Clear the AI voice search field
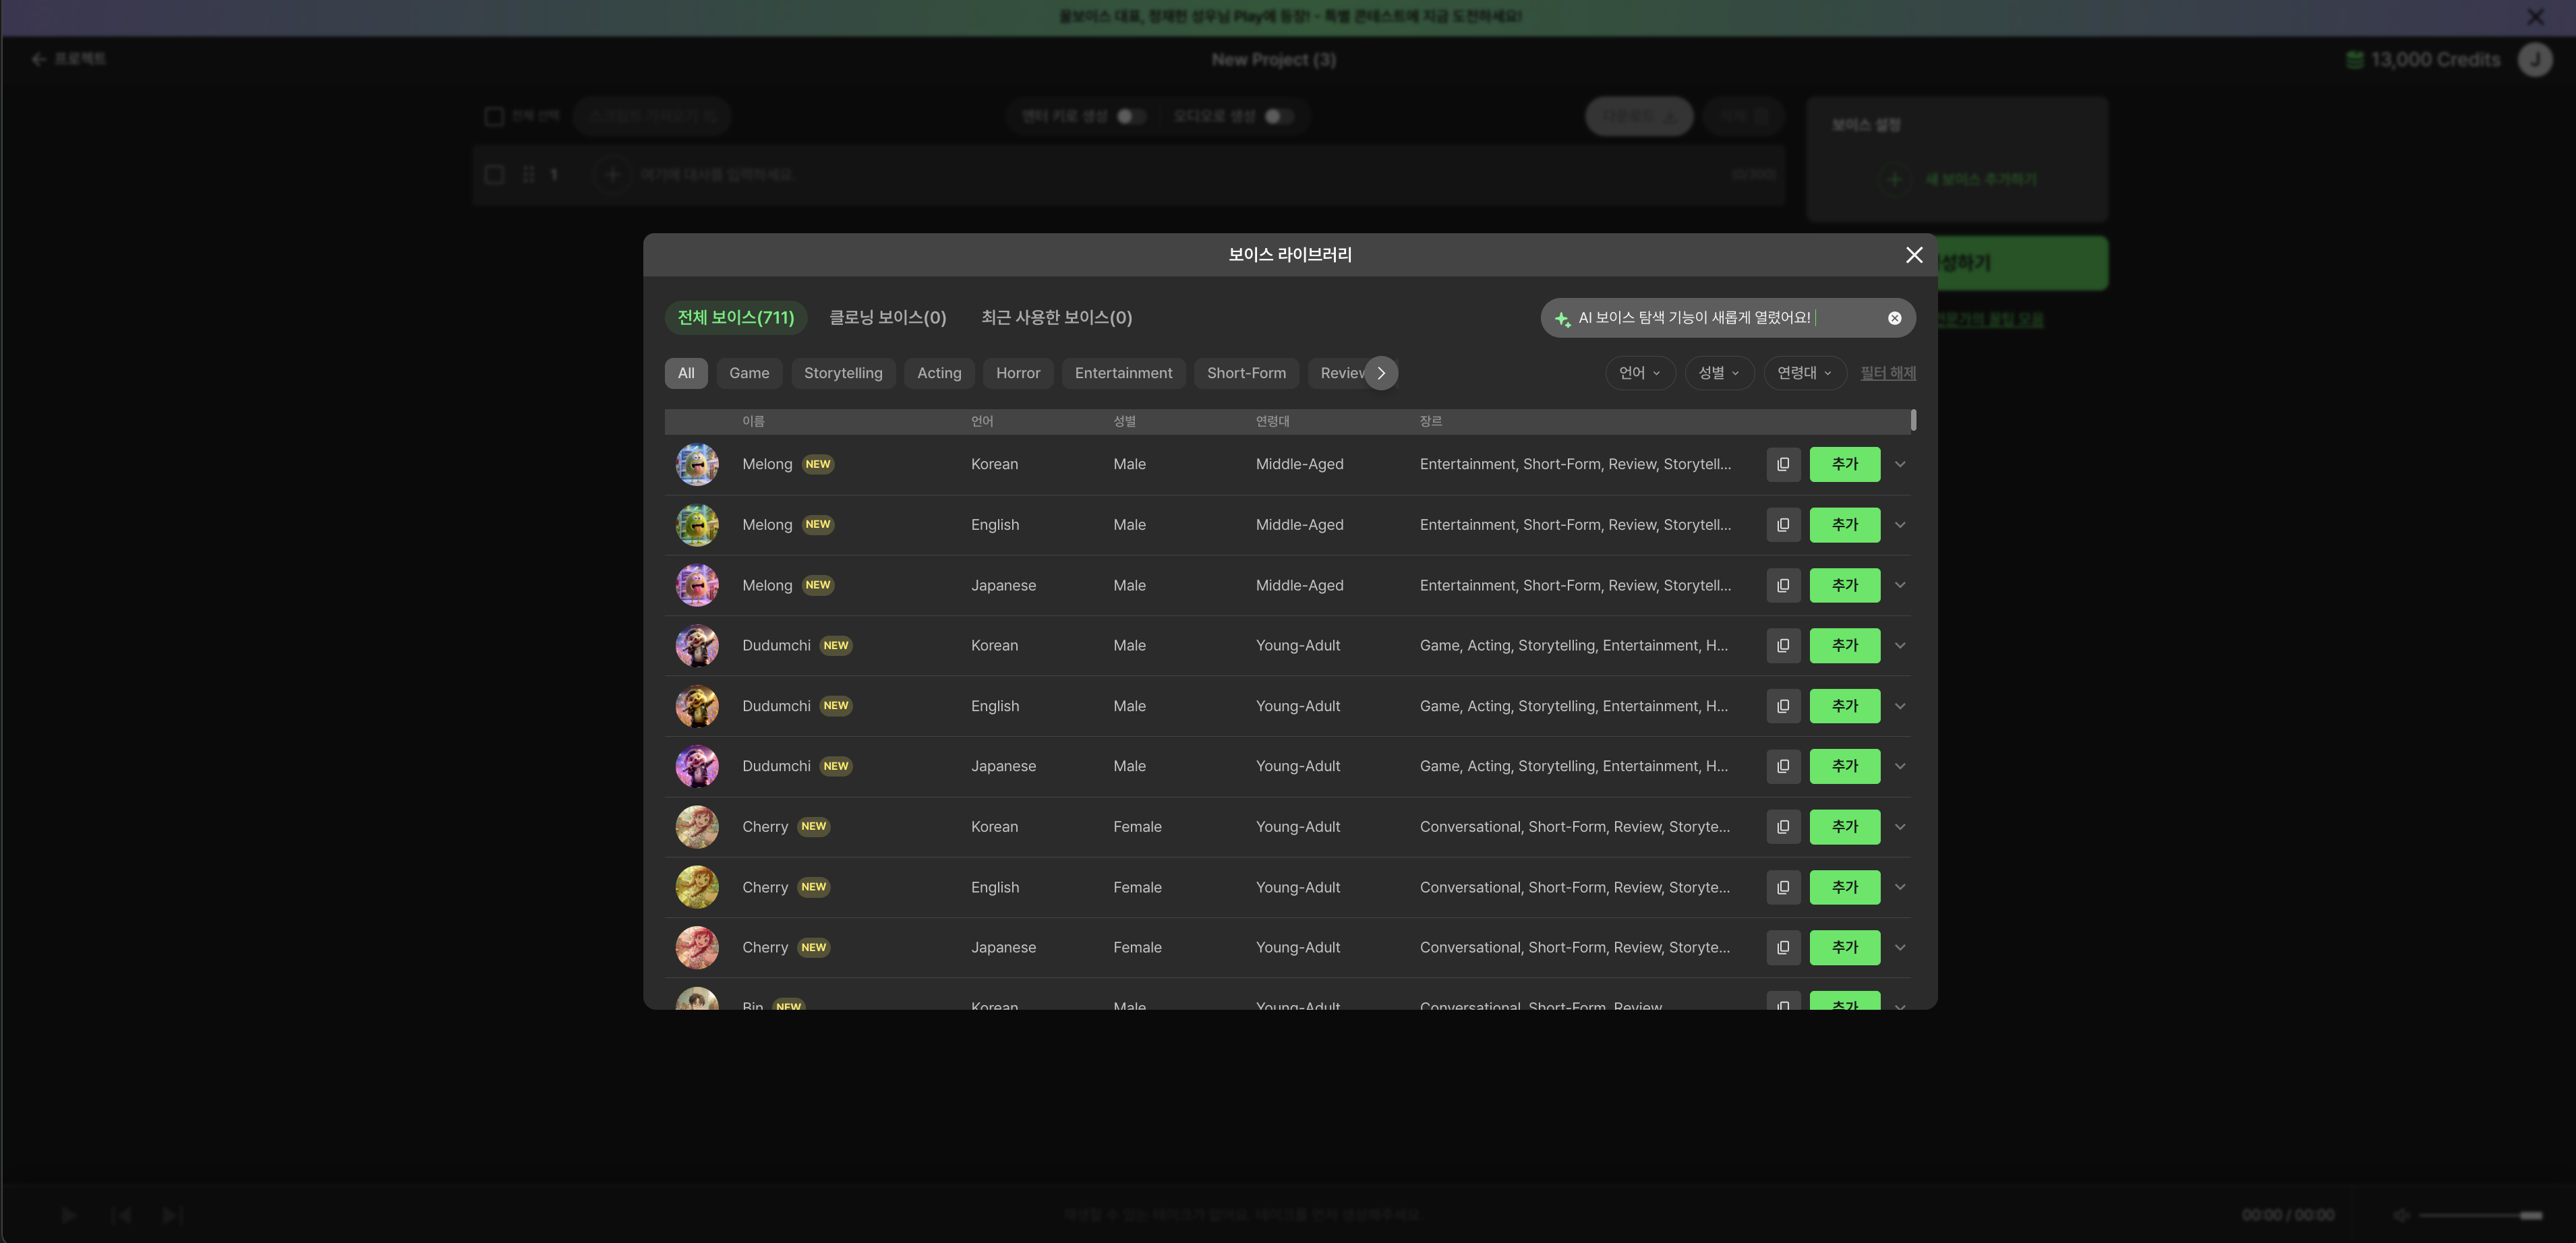Screen dimensions: 2576x1243 click(x=1894, y=318)
